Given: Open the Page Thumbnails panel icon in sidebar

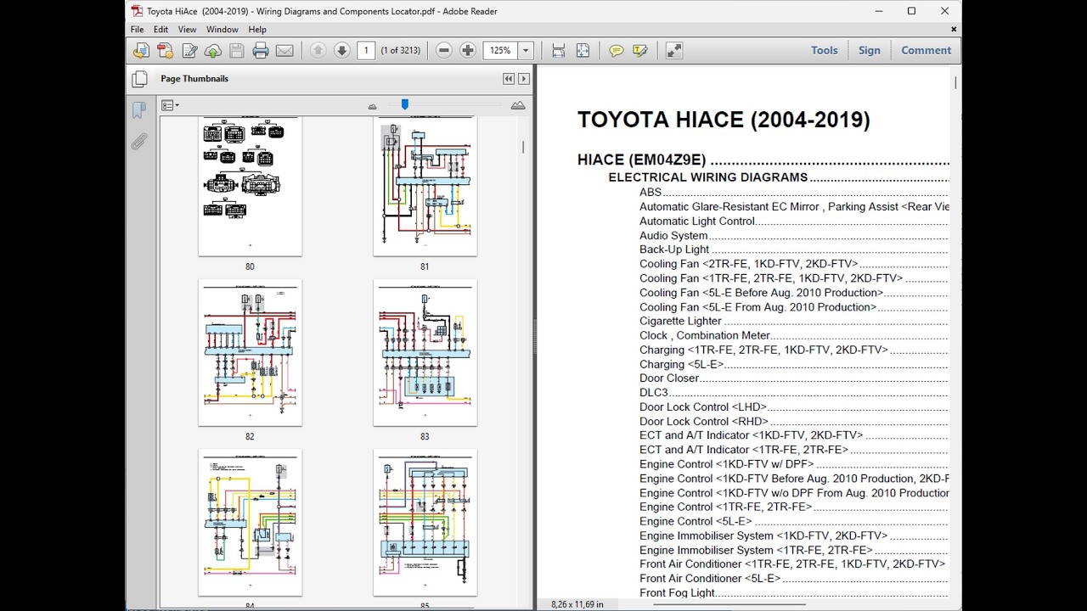Looking at the screenshot, I should 139,80.
